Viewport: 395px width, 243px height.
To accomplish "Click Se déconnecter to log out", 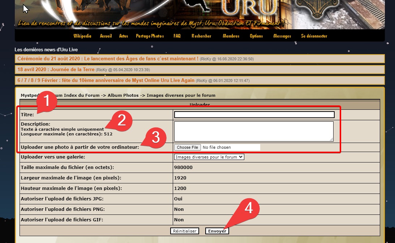I will coord(314,36).
